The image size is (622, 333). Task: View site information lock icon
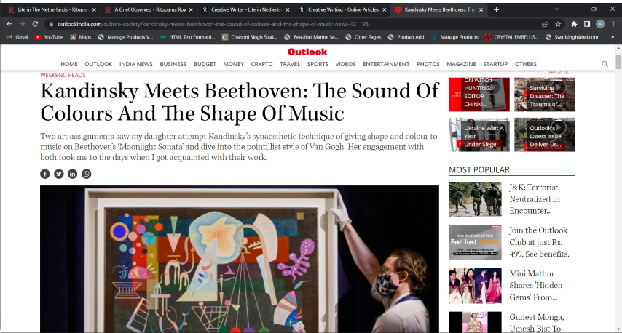[51, 24]
